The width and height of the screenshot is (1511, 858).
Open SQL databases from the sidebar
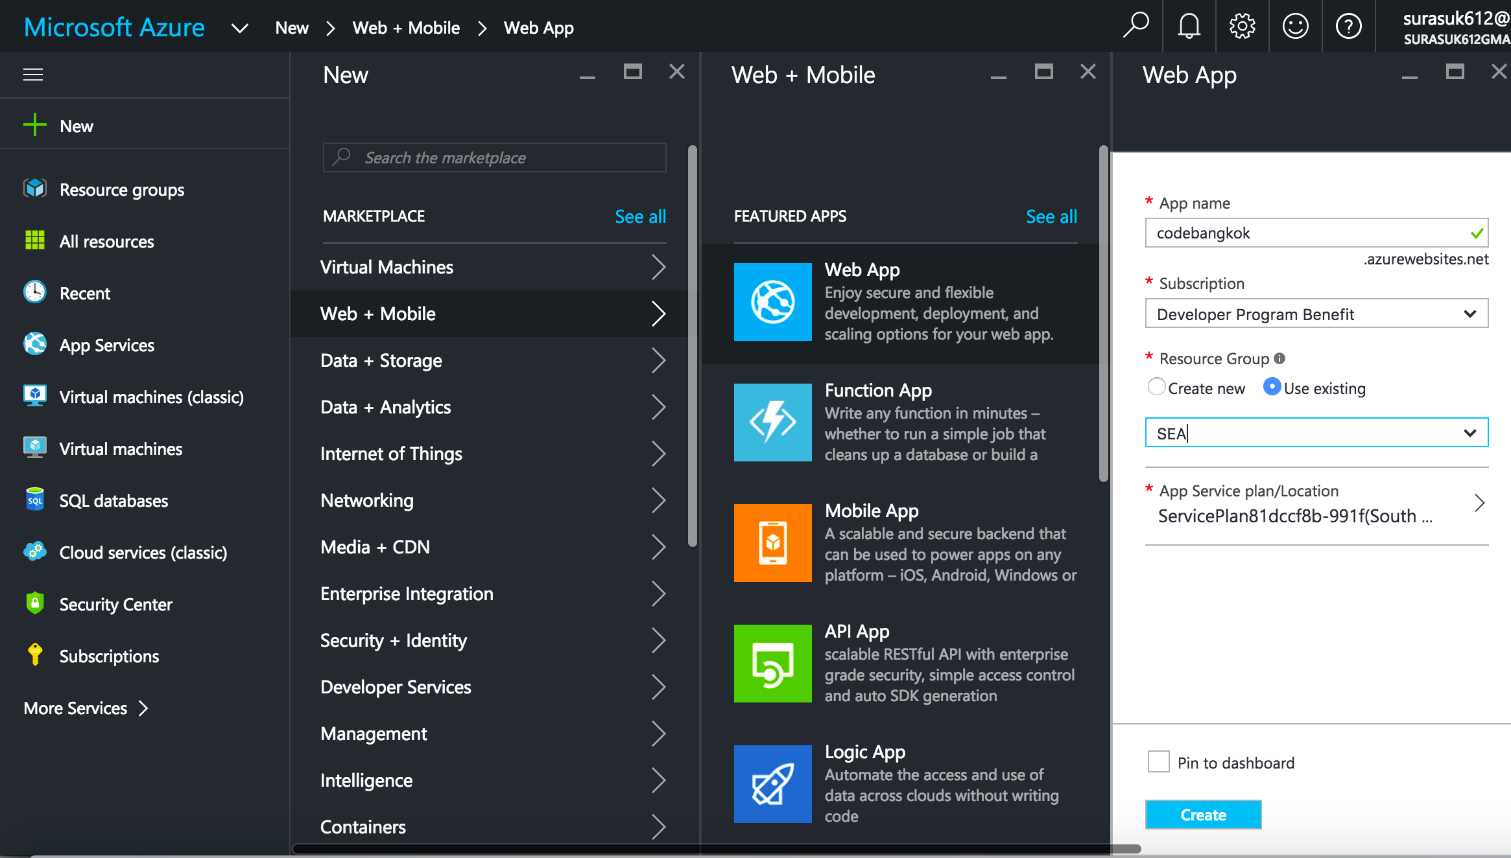(x=35, y=500)
